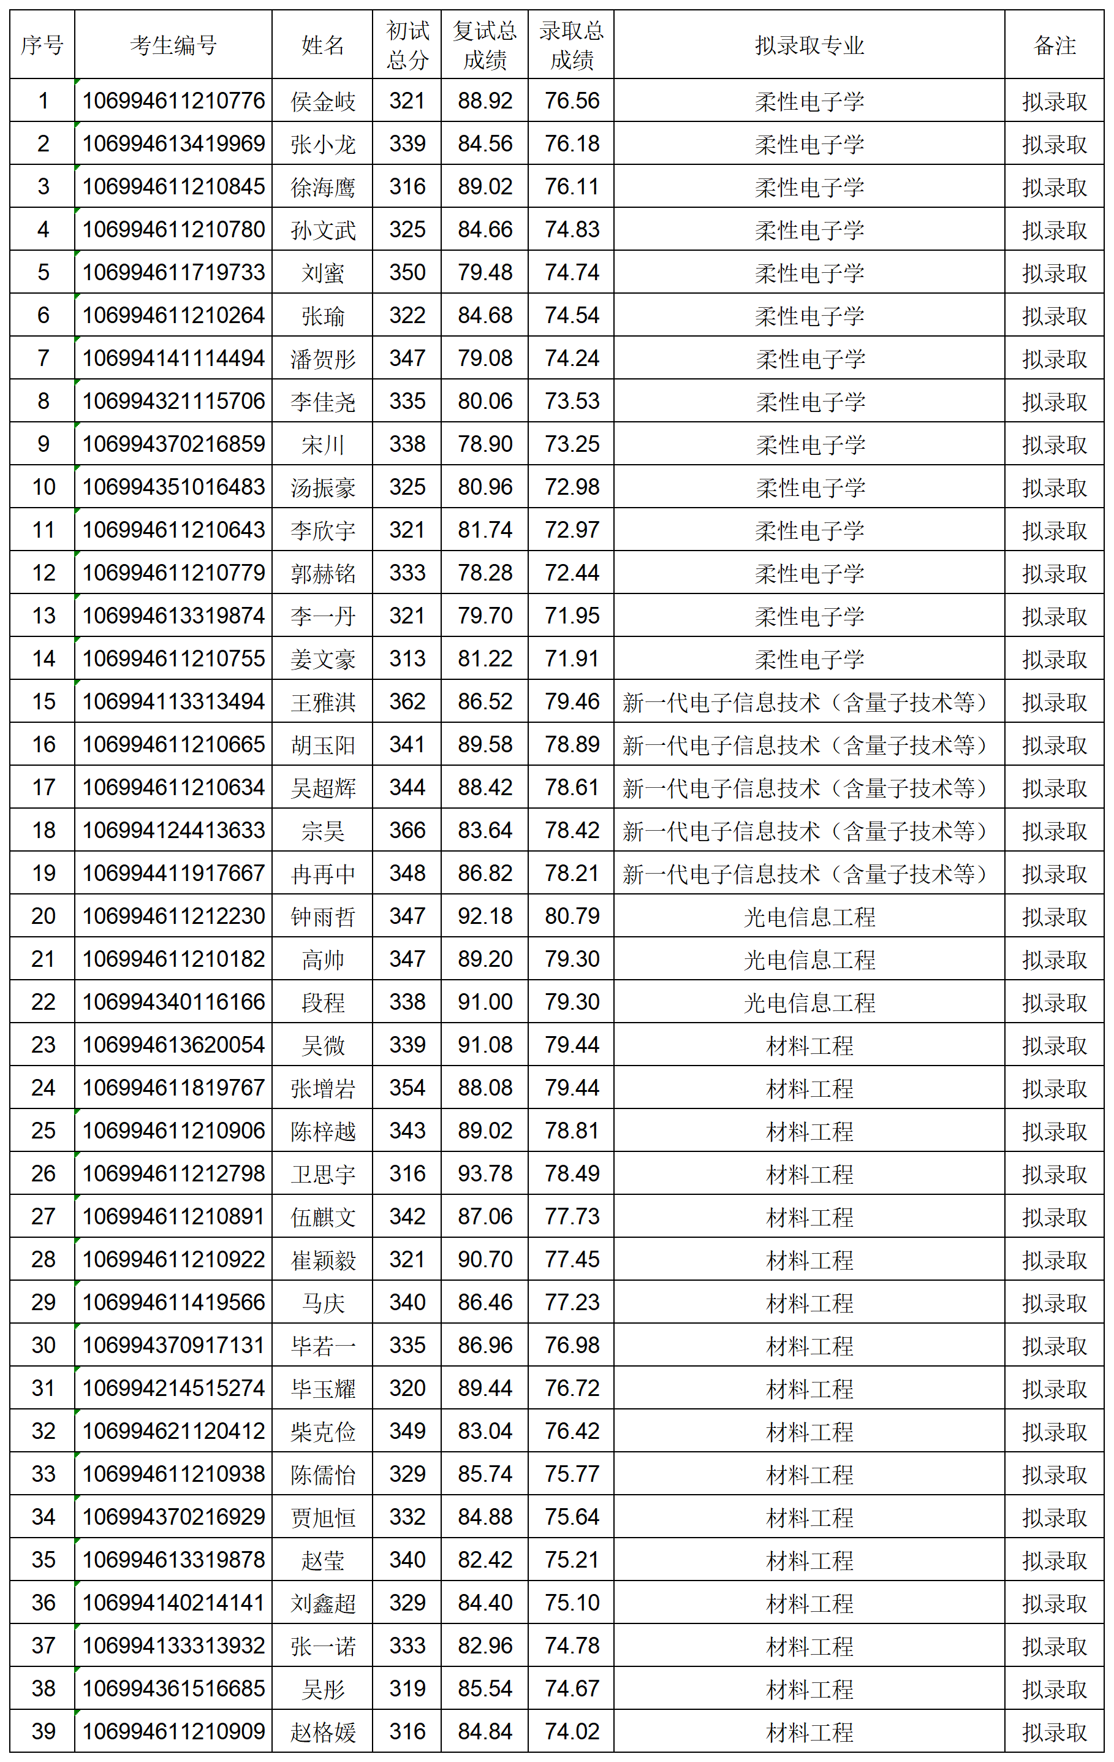This screenshot has height=1762, width=1114.
Task: Click exam number 106994611210845
Action: (x=173, y=186)
